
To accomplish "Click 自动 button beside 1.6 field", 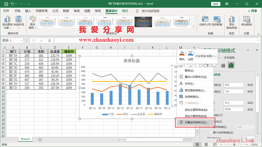I will coord(250,91).
